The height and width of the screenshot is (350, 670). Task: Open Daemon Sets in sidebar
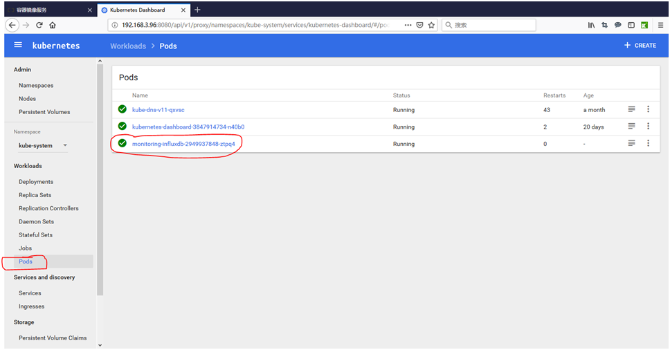(36, 221)
